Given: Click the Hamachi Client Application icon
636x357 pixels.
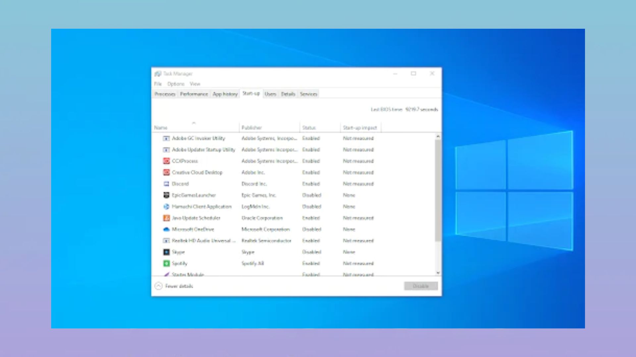Looking at the screenshot, I should [x=166, y=207].
